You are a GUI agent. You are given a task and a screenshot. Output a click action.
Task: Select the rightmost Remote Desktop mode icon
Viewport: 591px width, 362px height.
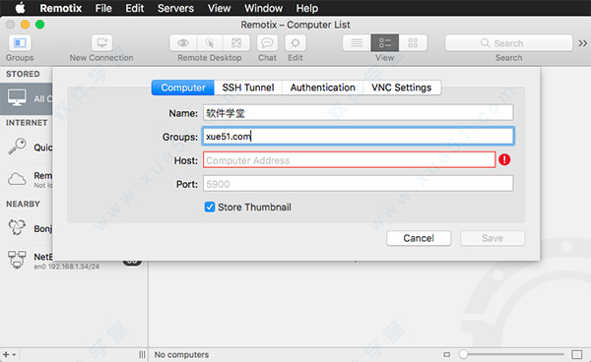(236, 43)
